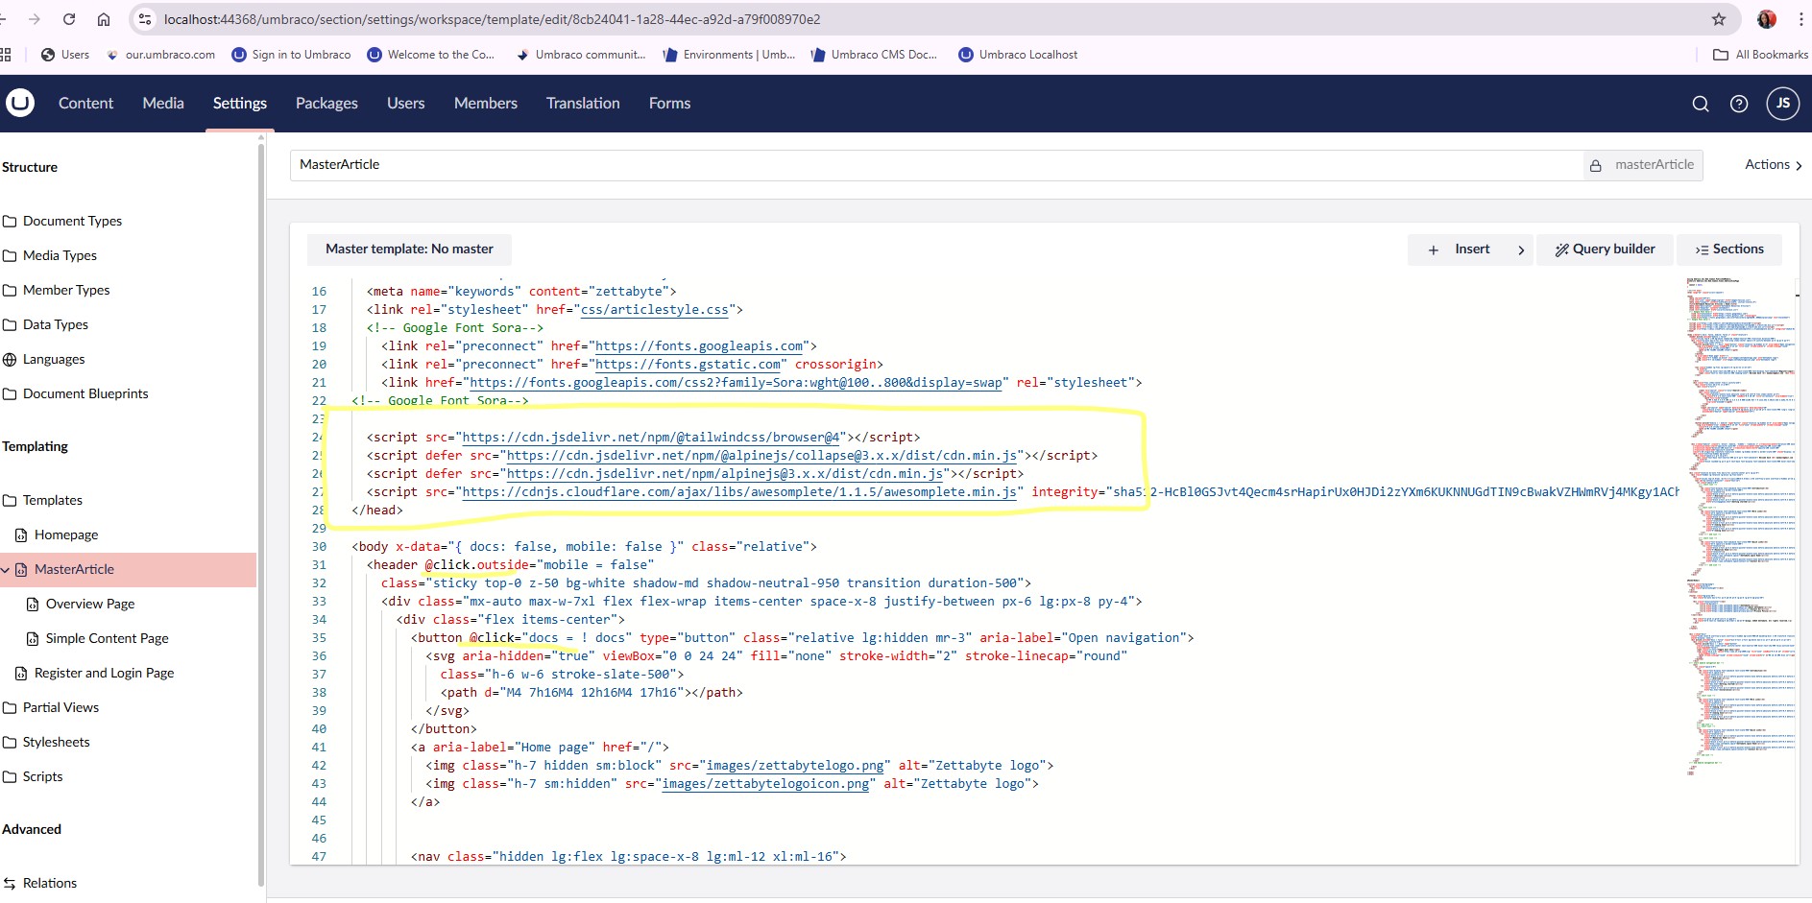Go to the Content section
The width and height of the screenshot is (1812, 903).
point(85,103)
